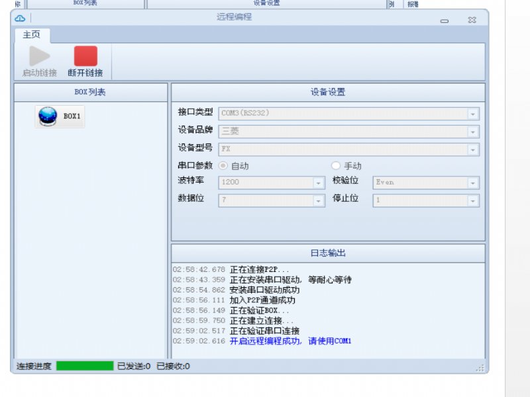Close the 远程编程 window

coord(472,21)
